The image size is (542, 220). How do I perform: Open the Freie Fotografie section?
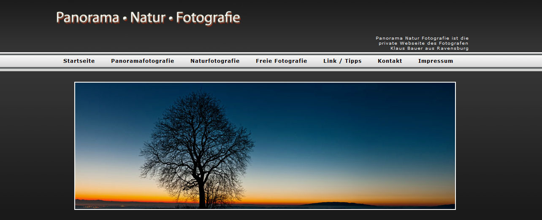281,61
